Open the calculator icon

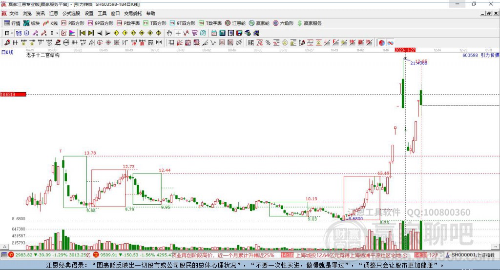pyautogui.click(x=222, y=33)
